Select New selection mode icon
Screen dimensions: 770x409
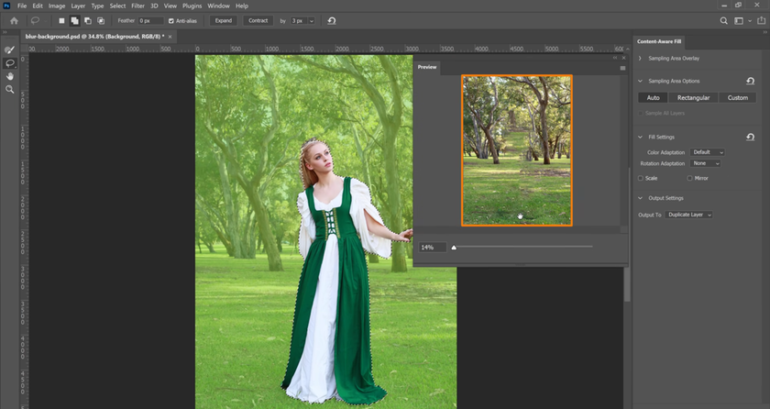coord(61,20)
